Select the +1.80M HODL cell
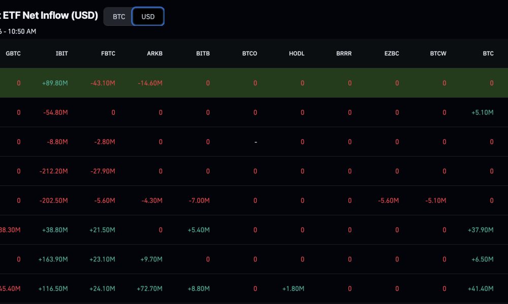The image size is (508, 304). pos(293,289)
